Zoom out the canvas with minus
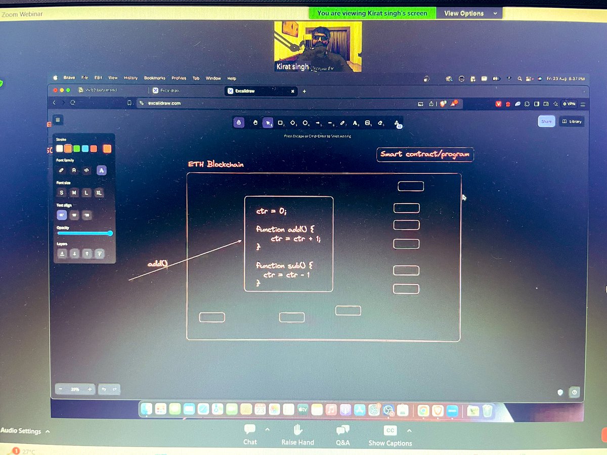Viewport: 607px width, 455px height. pos(61,389)
